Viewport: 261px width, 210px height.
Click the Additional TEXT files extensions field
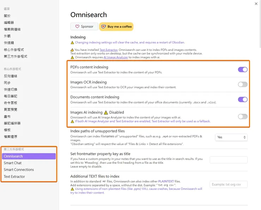click(x=229, y=184)
